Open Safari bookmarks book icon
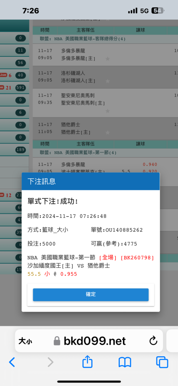178x386 pixels. (125, 362)
